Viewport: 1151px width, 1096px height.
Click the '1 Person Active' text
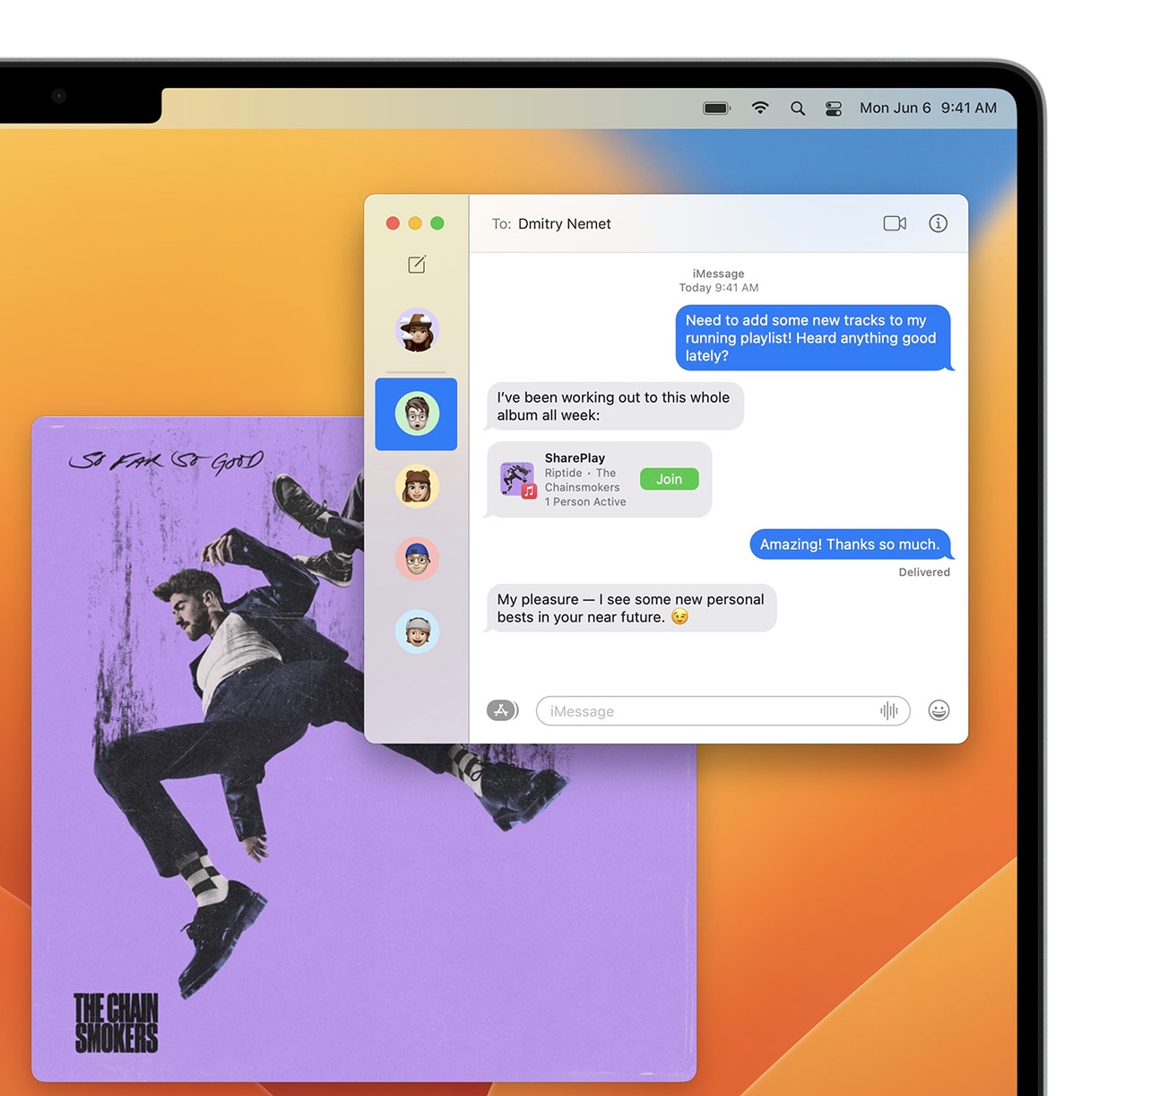pos(585,502)
